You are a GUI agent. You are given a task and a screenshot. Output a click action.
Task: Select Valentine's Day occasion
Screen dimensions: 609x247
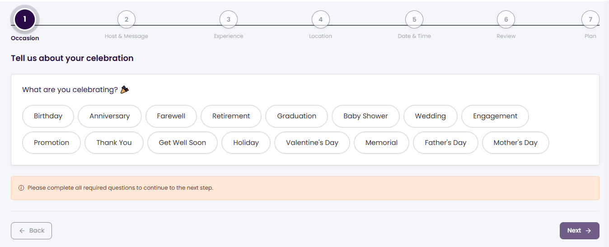pyautogui.click(x=312, y=143)
